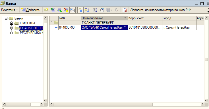Open the Действия dropdown menu
209x109 pixels.
point(9,10)
